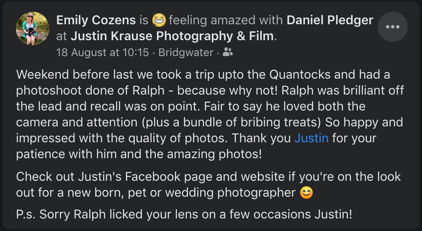Click the line 'patience with him and the amazing photos!'

pyautogui.click(x=139, y=154)
